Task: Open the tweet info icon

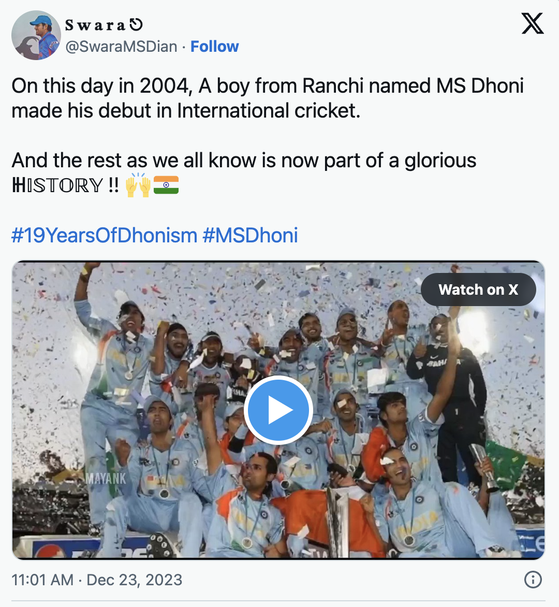Action: tap(533, 580)
